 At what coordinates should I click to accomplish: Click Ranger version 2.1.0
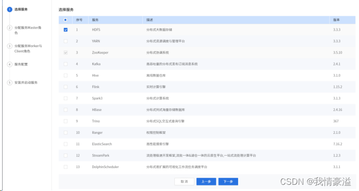[337, 132]
